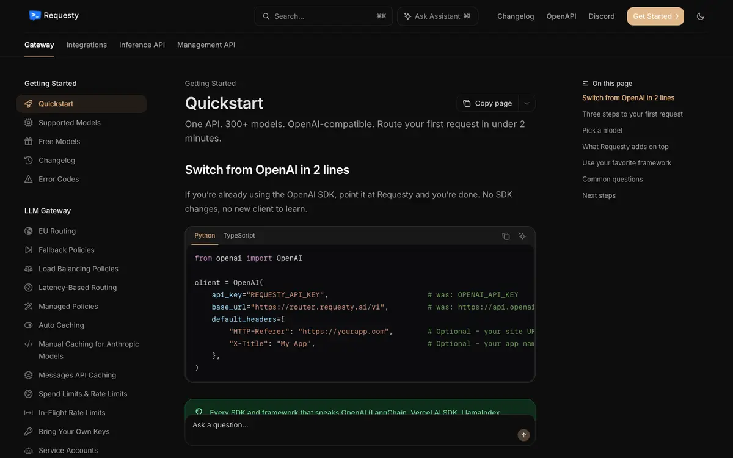Screen dimensions: 733x458
Task: Jump to Three steps to your first request
Action: 632,114
